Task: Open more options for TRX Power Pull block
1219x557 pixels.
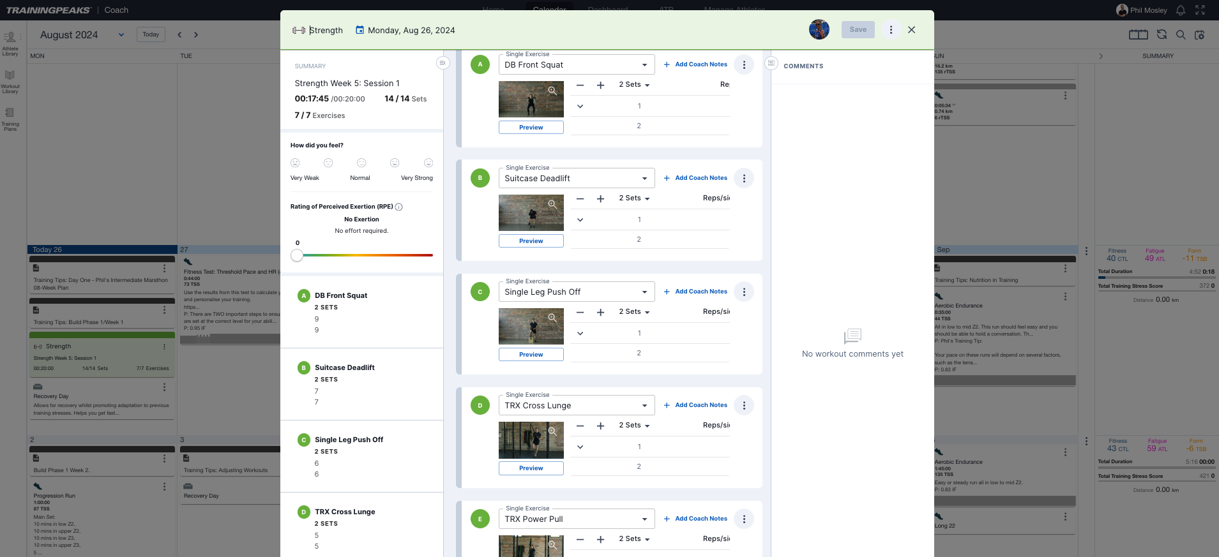Action: 744,519
